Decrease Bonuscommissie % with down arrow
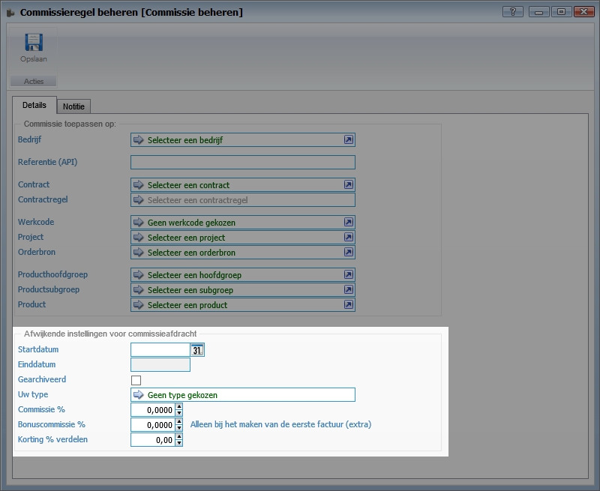The image size is (600, 491). (178, 428)
